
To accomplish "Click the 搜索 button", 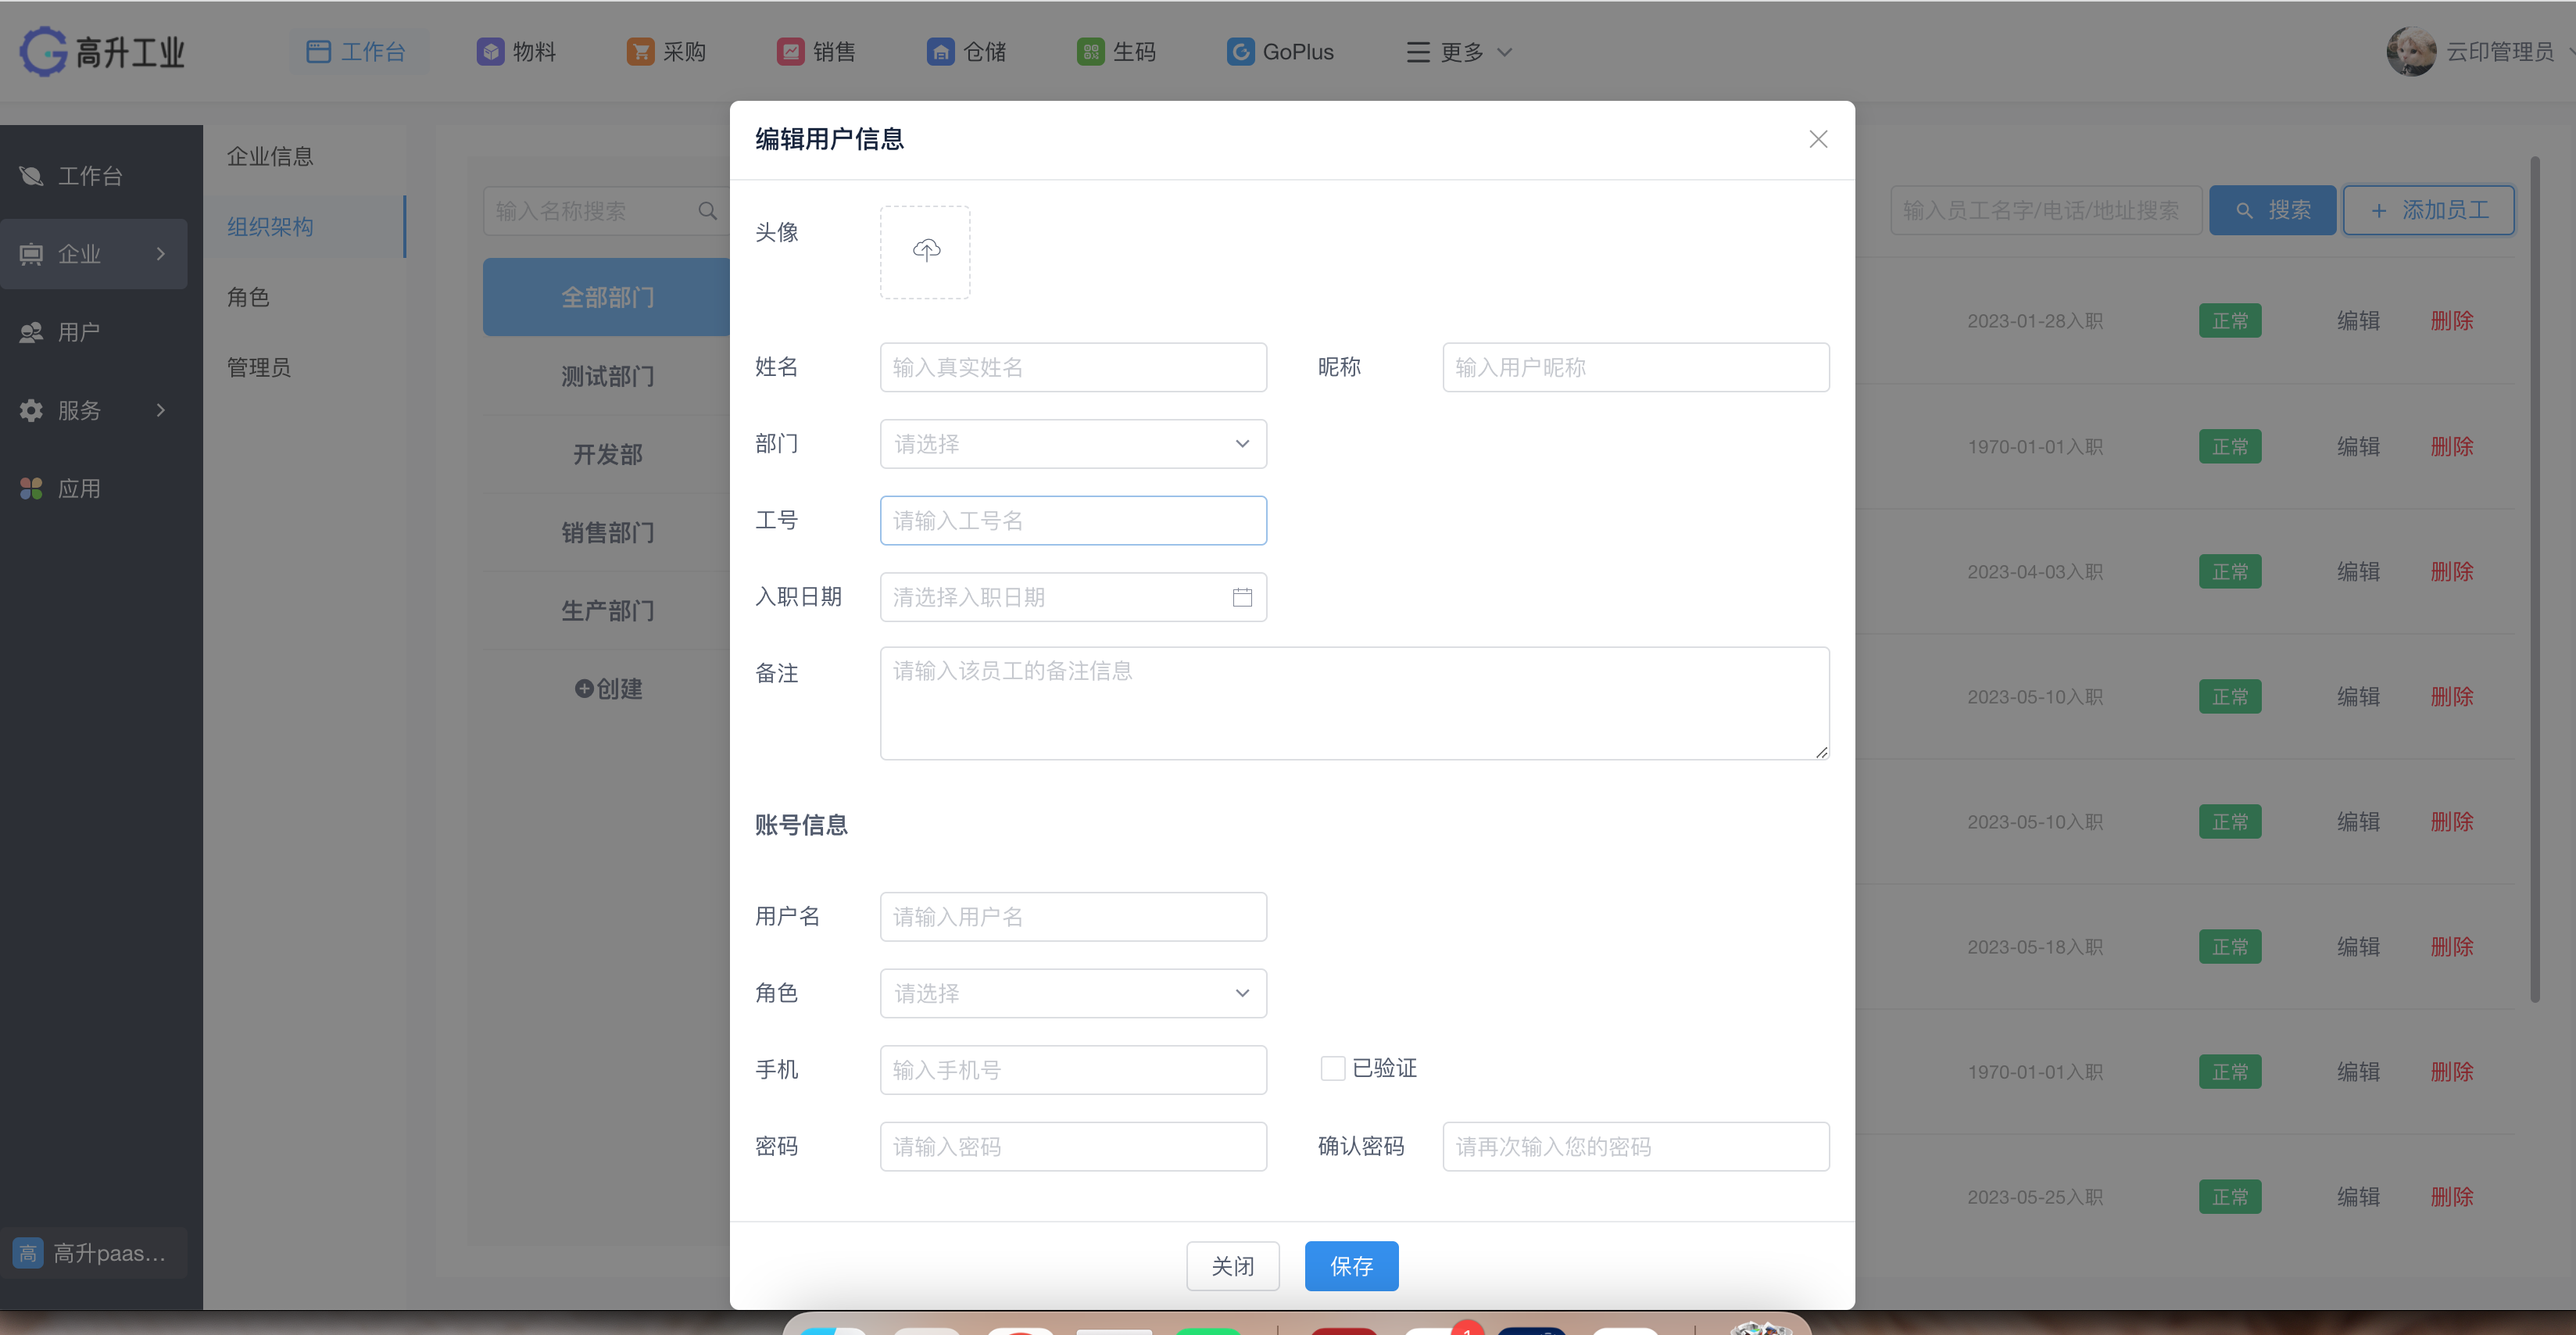I will [2272, 210].
